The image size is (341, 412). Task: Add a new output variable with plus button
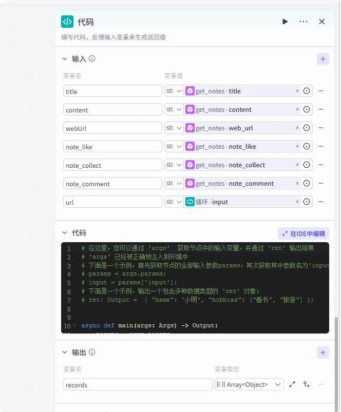[323, 352]
